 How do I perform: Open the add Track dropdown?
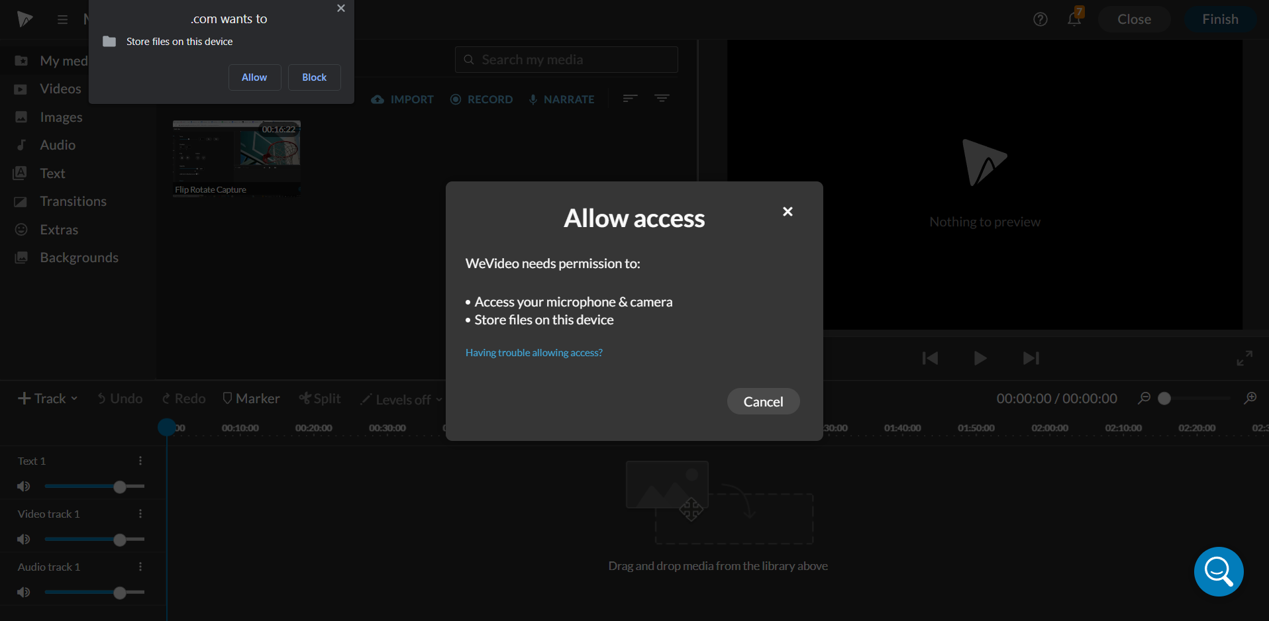[48, 399]
